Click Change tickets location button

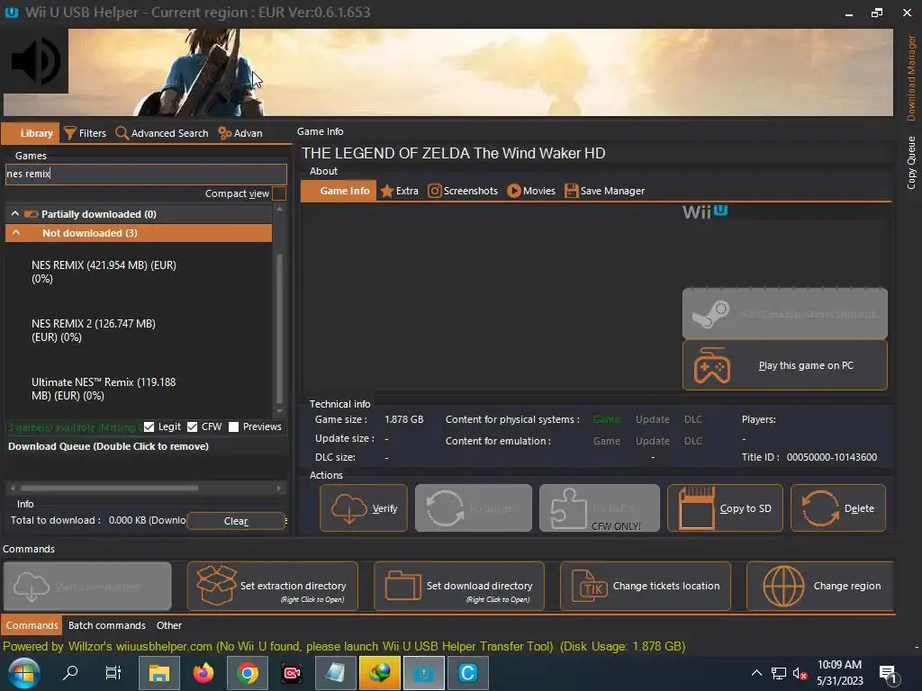(645, 587)
